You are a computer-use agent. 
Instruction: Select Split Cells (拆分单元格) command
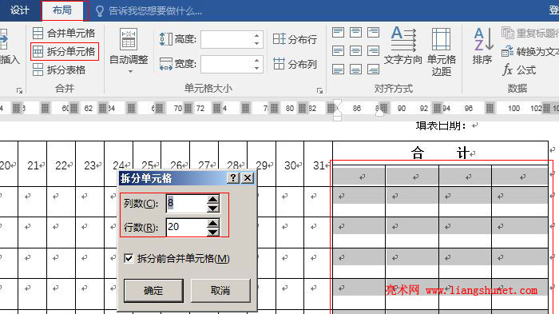(65, 52)
